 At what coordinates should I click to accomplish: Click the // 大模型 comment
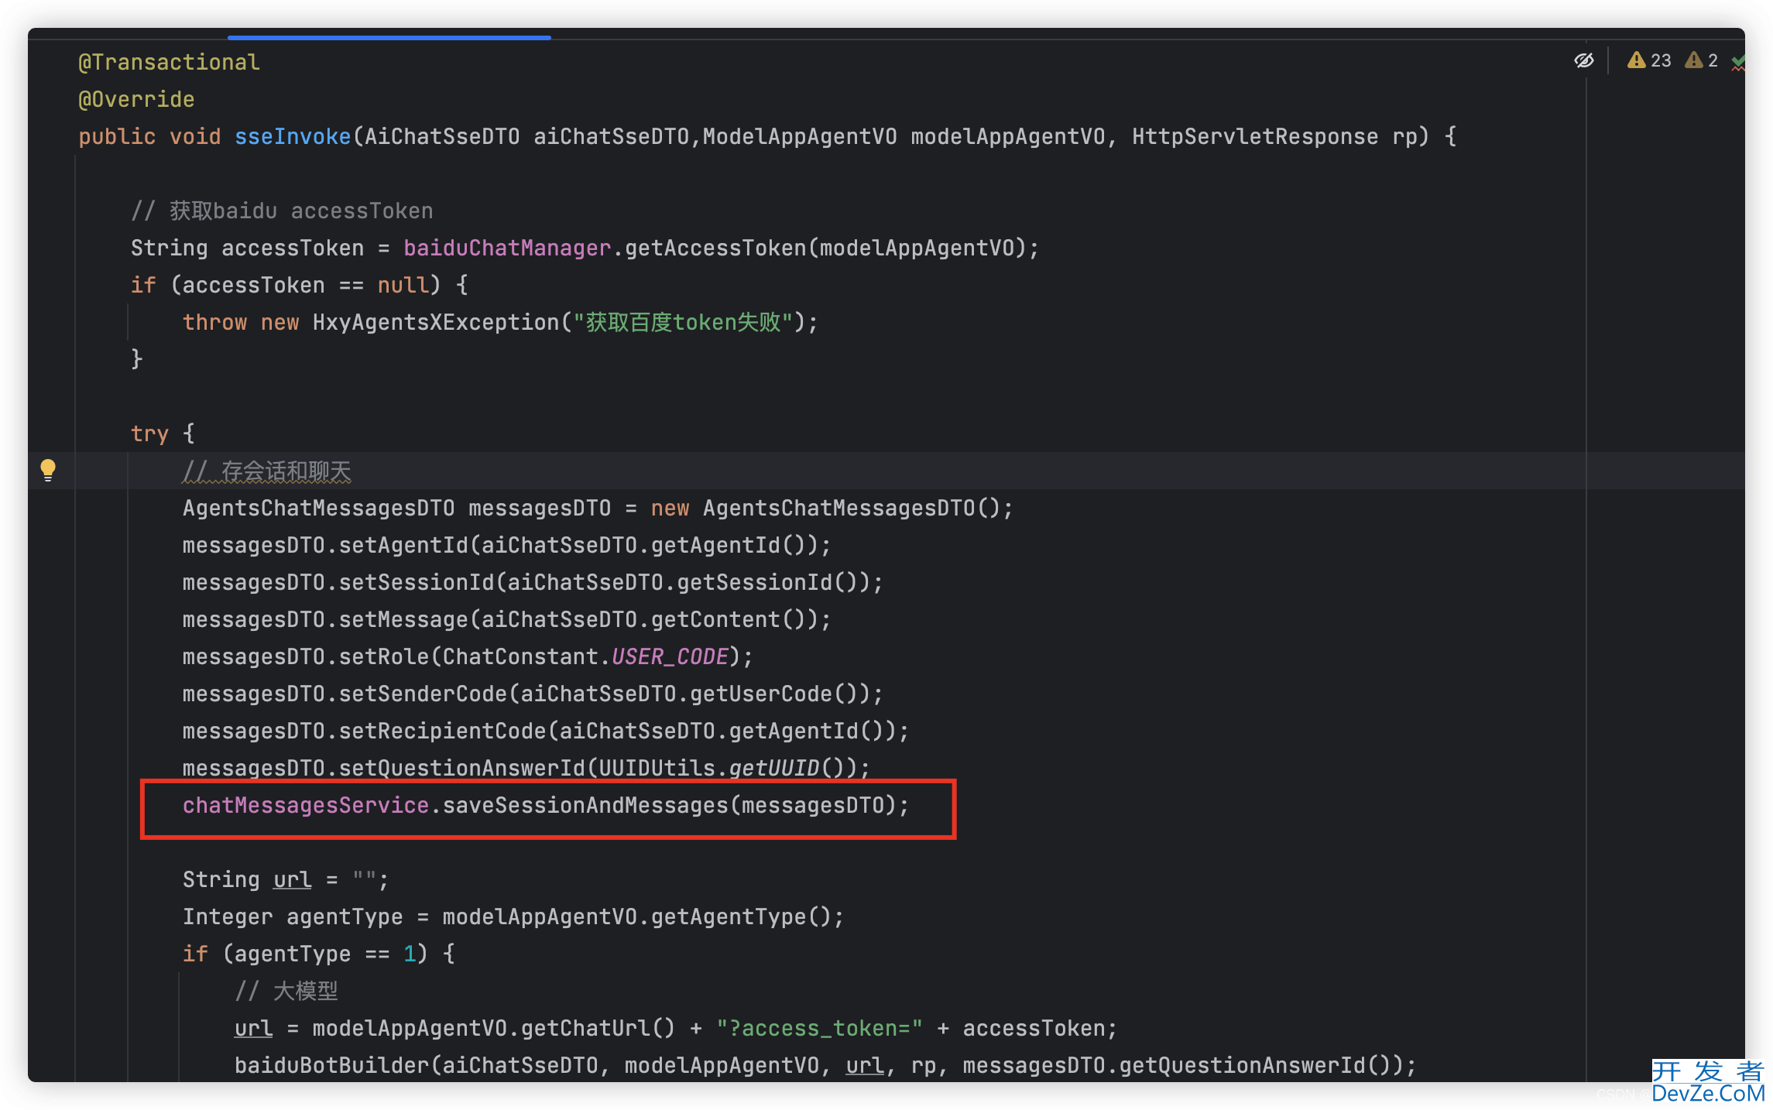[x=286, y=991]
